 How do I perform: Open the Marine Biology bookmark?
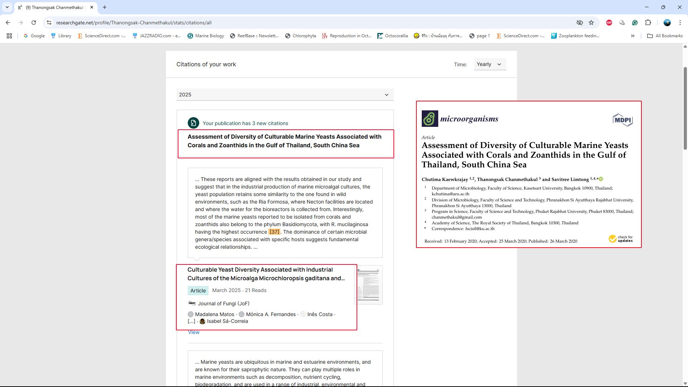pos(206,36)
